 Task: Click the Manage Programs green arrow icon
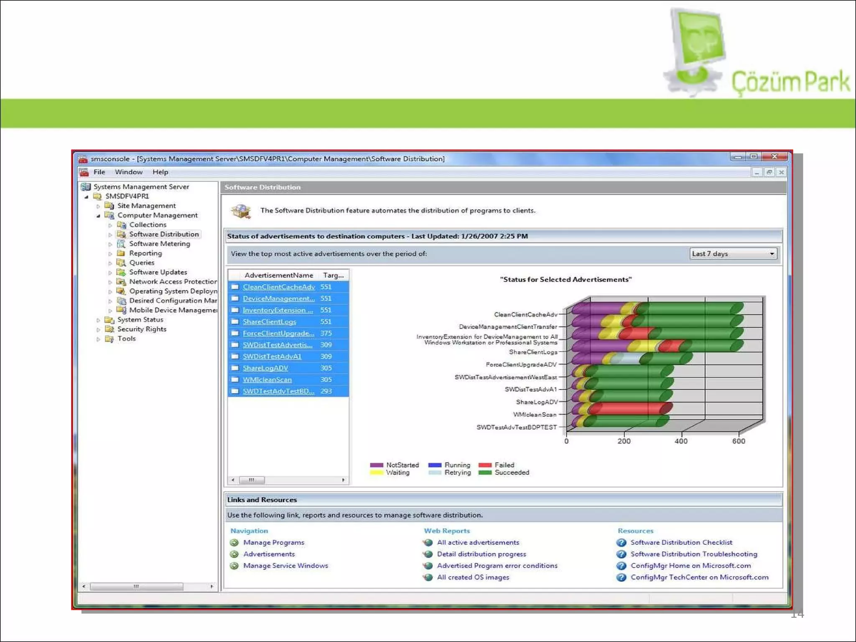234,543
